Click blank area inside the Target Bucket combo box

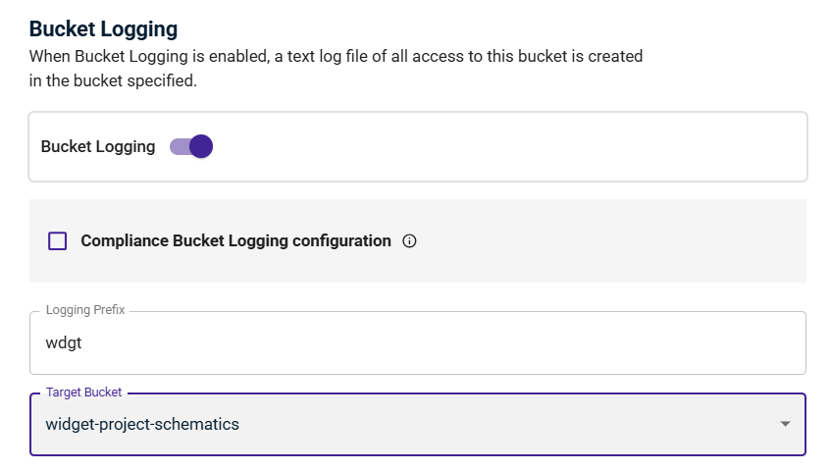pyautogui.click(x=503, y=424)
